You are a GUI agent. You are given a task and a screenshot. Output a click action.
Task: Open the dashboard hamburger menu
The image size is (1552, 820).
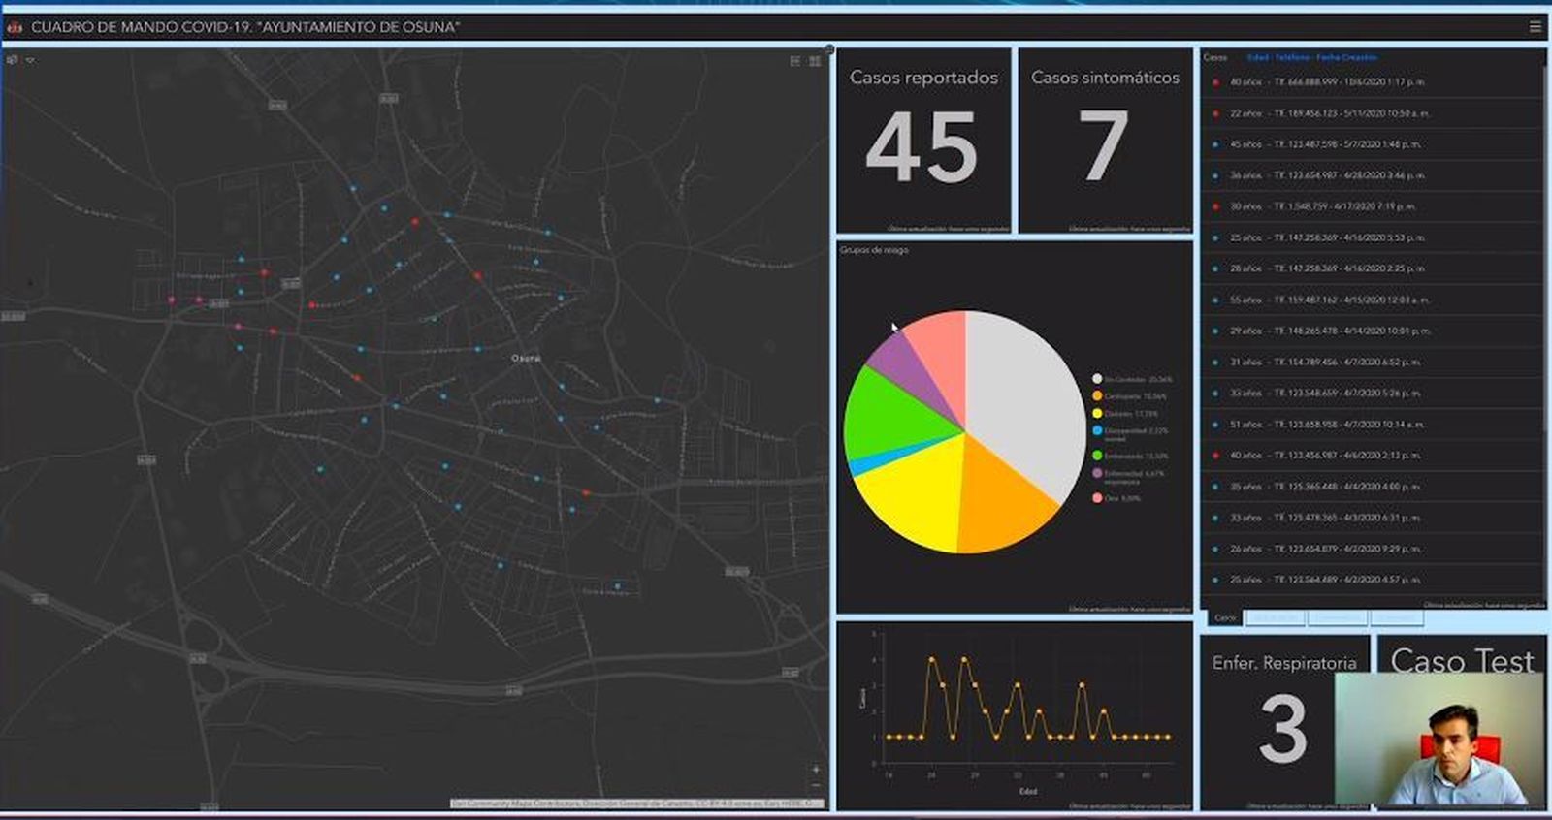click(1535, 27)
